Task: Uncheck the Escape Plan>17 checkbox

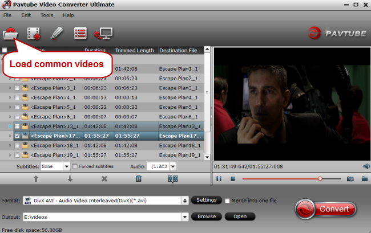Action: [17, 136]
